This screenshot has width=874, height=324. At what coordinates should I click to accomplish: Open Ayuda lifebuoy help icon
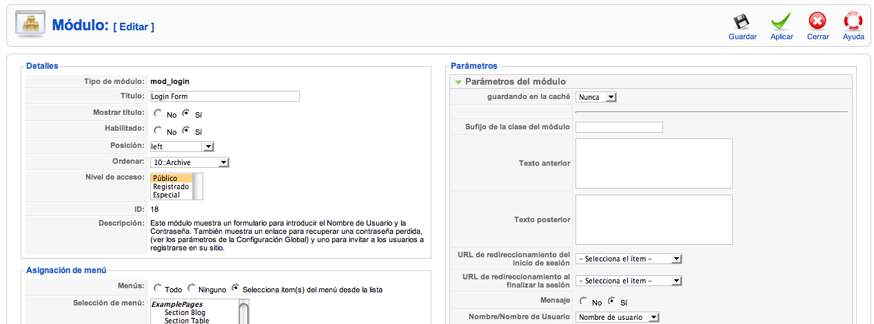pyautogui.click(x=853, y=21)
